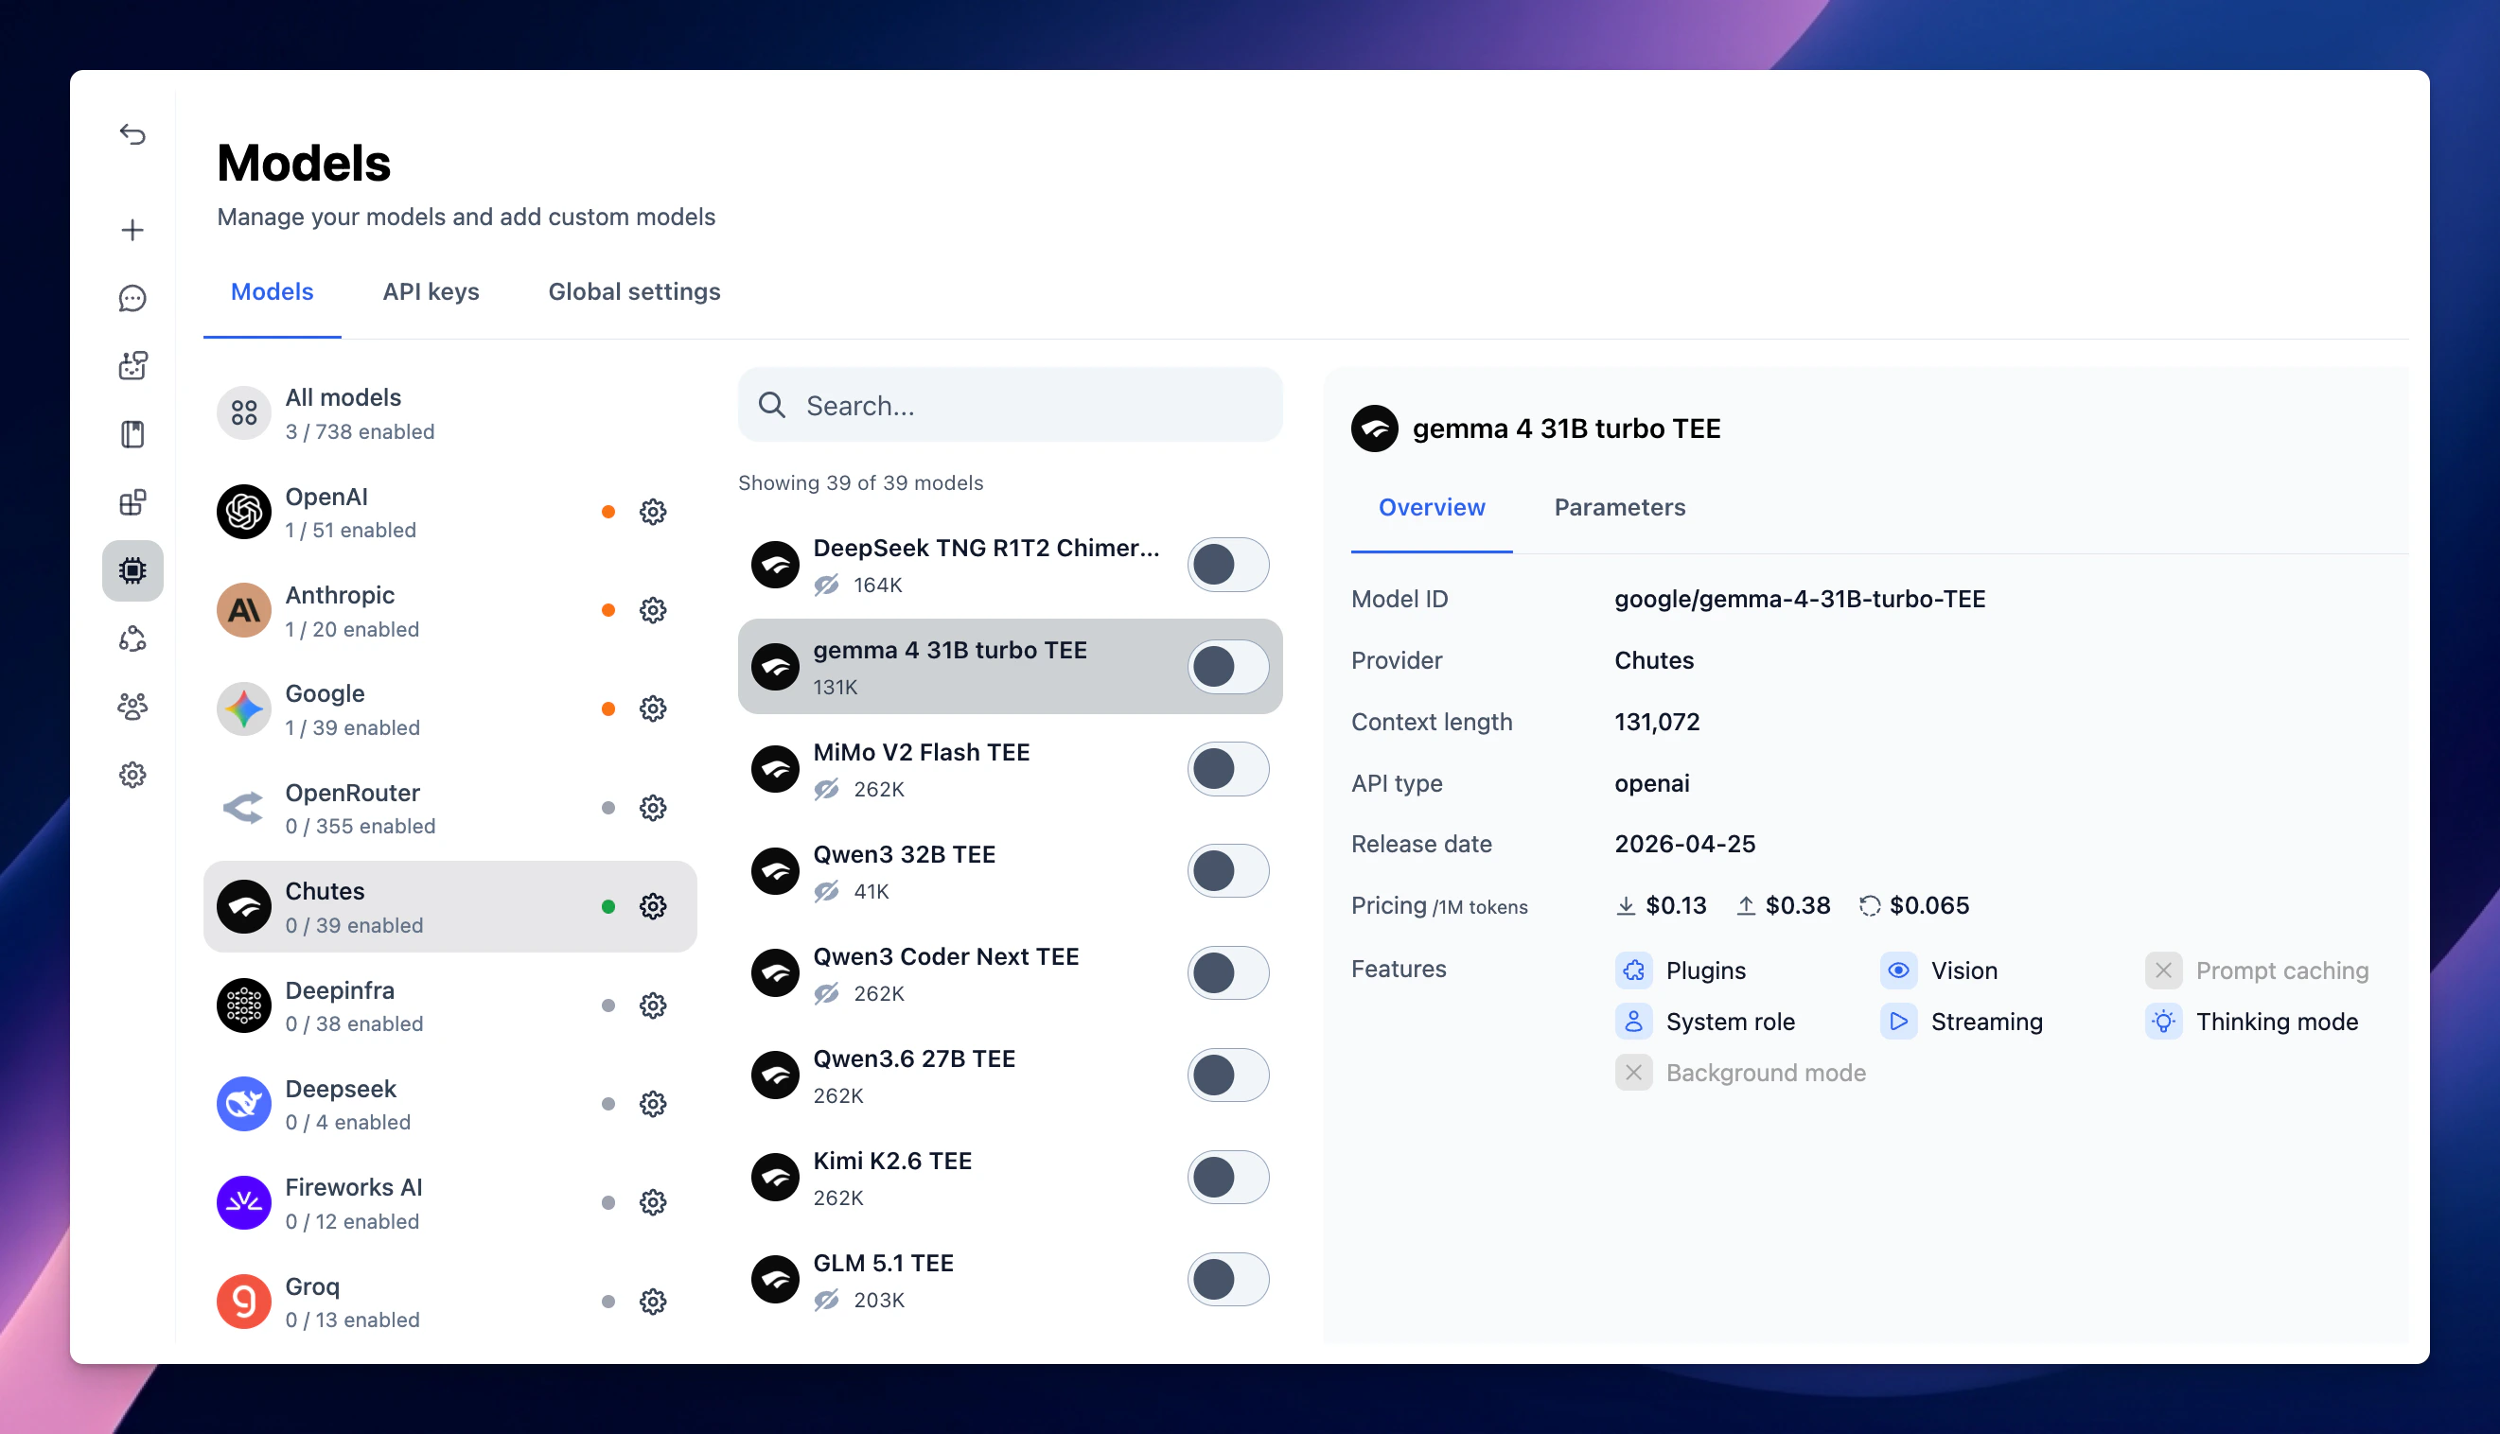This screenshot has width=2500, height=1434.
Task: Click the input price $0.13
Action: click(x=1676, y=905)
